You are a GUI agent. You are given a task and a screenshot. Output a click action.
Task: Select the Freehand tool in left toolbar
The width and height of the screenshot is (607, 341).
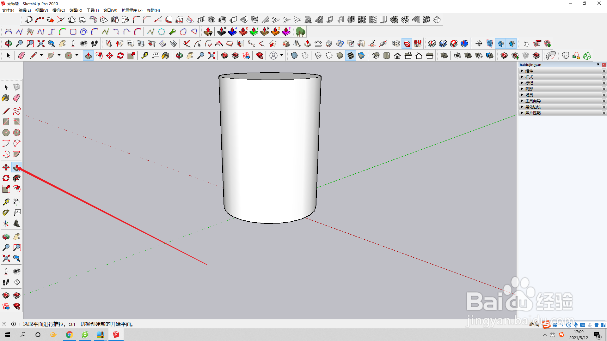[17, 111]
